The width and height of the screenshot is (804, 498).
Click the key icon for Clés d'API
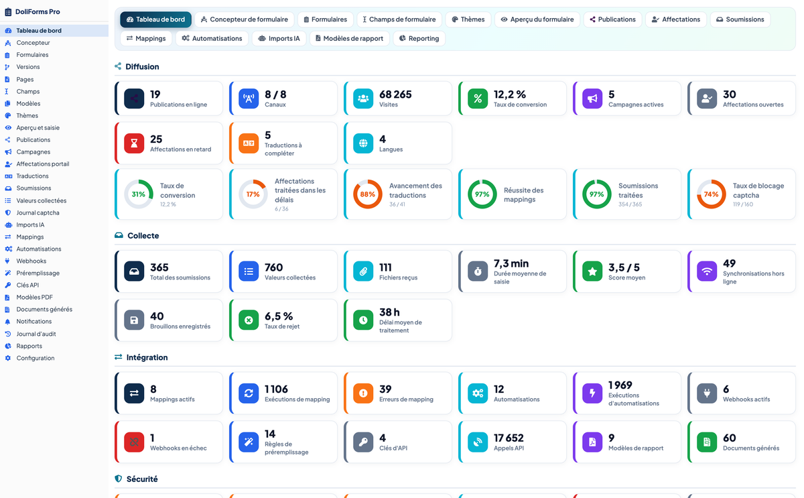(x=363, y=442)
